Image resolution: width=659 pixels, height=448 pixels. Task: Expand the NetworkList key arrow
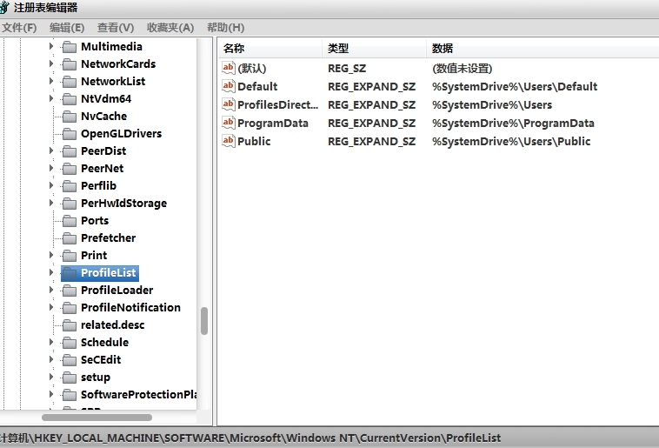(51, 81)
